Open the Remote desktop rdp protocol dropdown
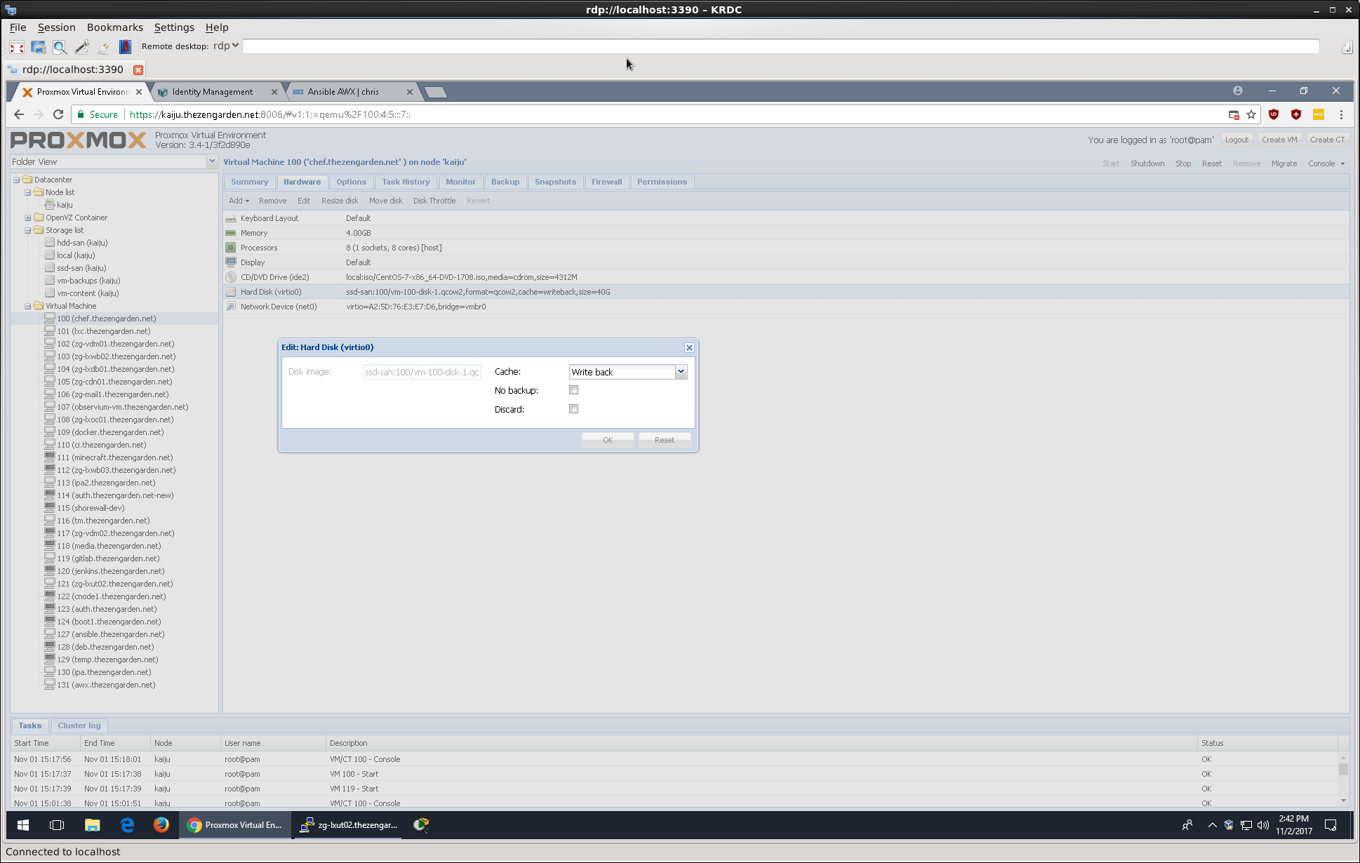Viewport: 1360px width, 863px height. pos(226,46)
